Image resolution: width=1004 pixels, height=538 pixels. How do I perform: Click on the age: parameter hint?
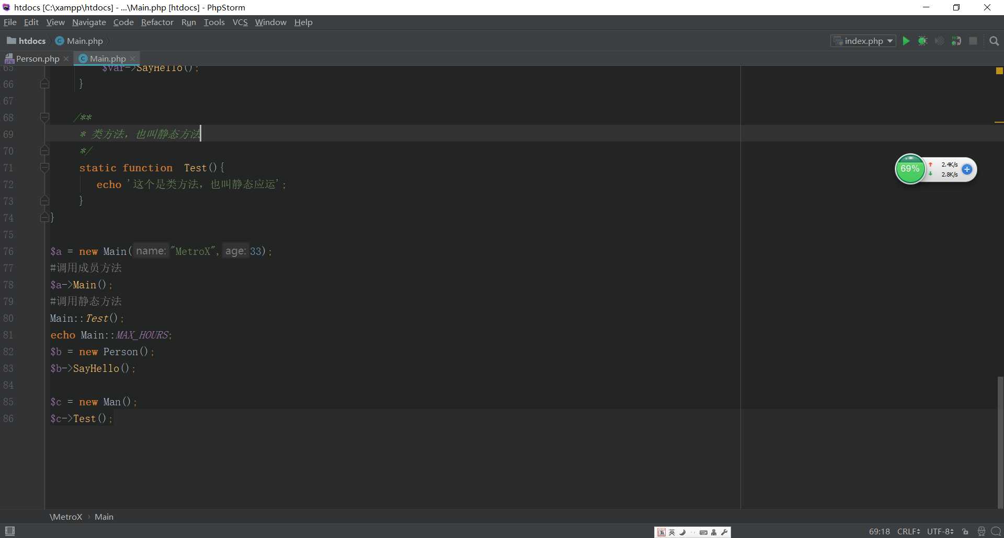click(x=235, y=251)
